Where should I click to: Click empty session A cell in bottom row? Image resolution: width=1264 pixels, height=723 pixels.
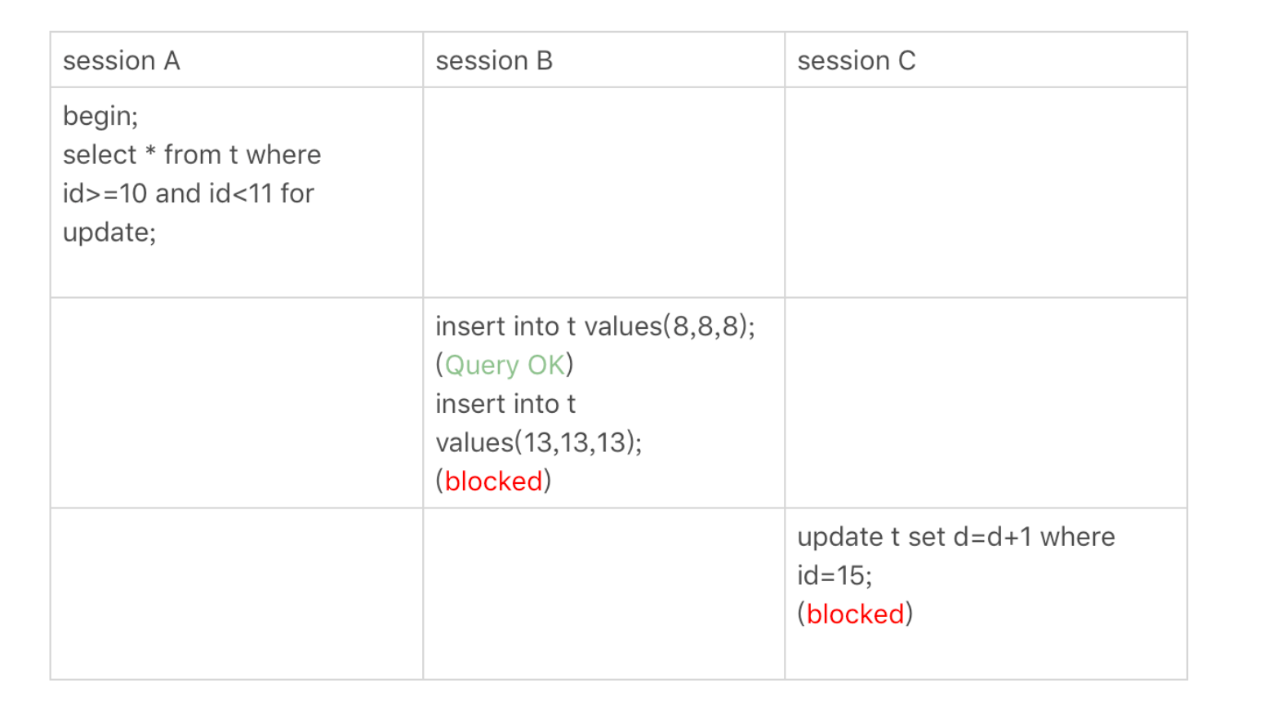[x=237, y=594]
